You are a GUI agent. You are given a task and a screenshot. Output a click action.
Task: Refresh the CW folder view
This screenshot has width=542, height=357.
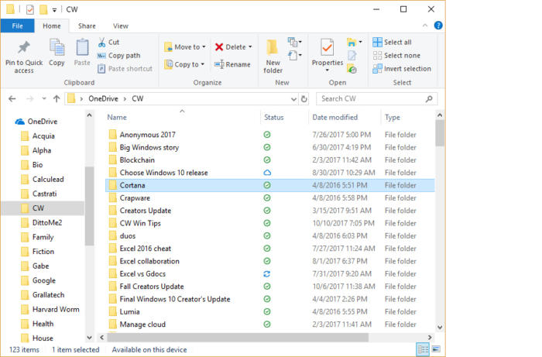[304, 99]
